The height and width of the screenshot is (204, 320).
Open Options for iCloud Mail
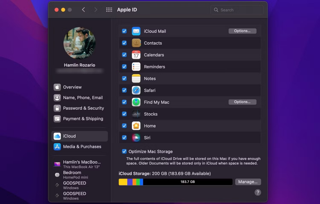tap(242, 31)
